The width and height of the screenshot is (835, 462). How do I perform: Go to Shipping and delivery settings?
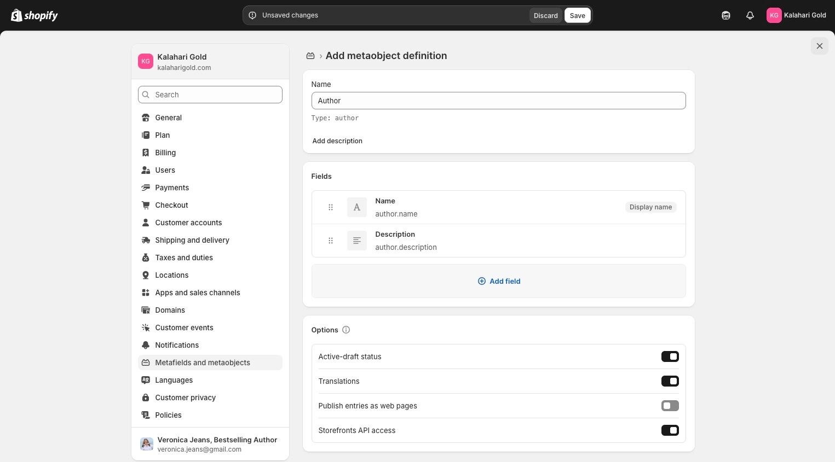point(192,240)
